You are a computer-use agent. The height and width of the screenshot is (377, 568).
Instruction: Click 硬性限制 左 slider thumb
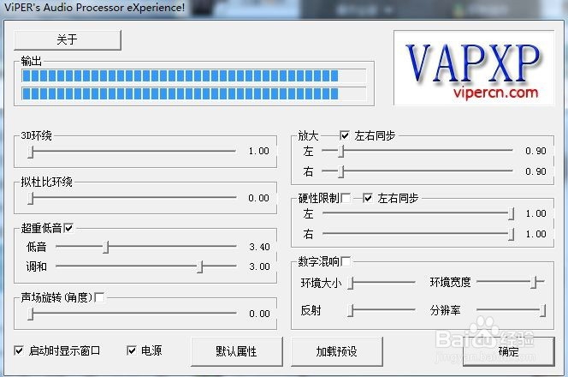point(512,213)
